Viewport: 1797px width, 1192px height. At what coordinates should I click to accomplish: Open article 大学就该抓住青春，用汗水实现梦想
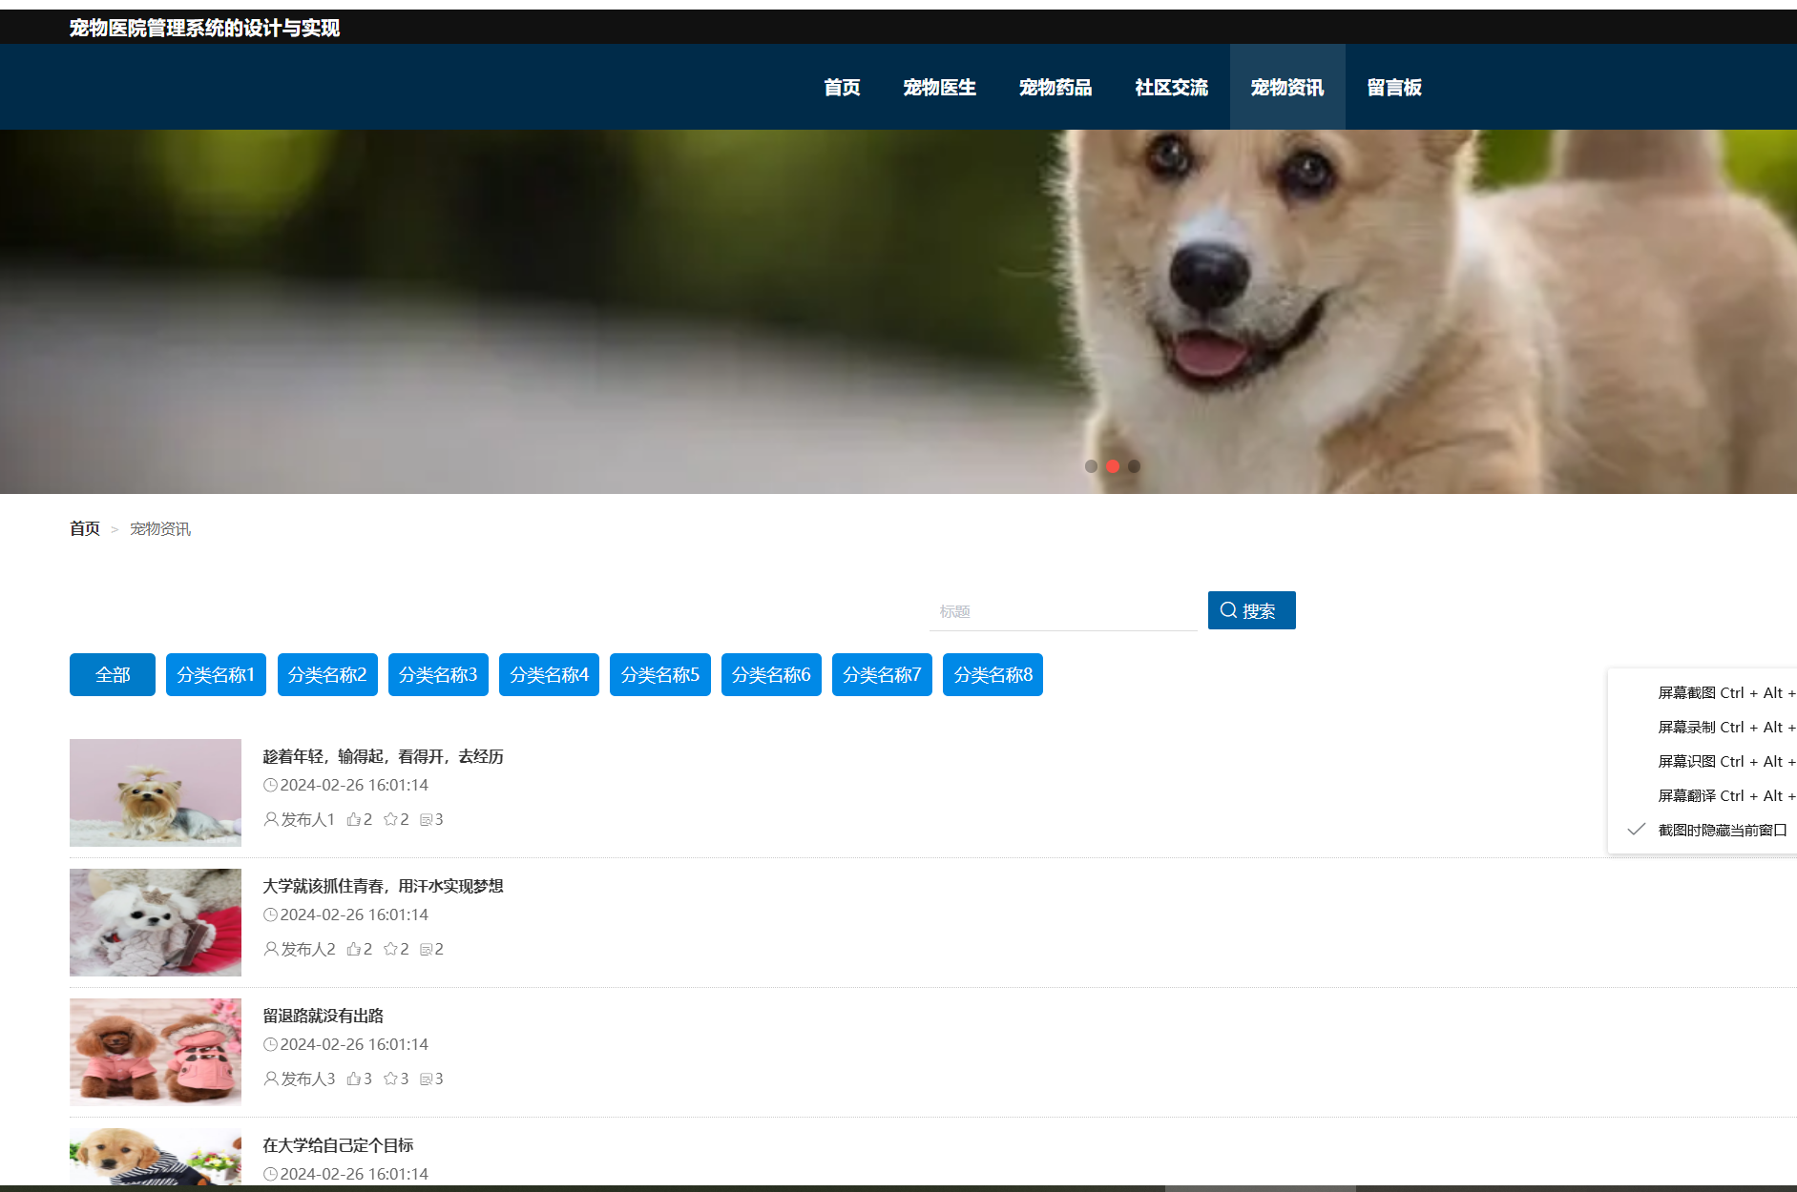point(383,886)
